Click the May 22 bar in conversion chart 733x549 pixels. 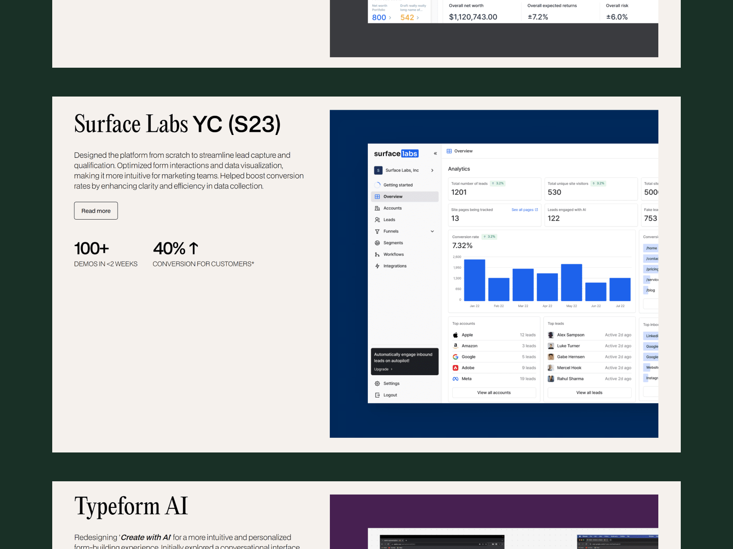point(571,282)
